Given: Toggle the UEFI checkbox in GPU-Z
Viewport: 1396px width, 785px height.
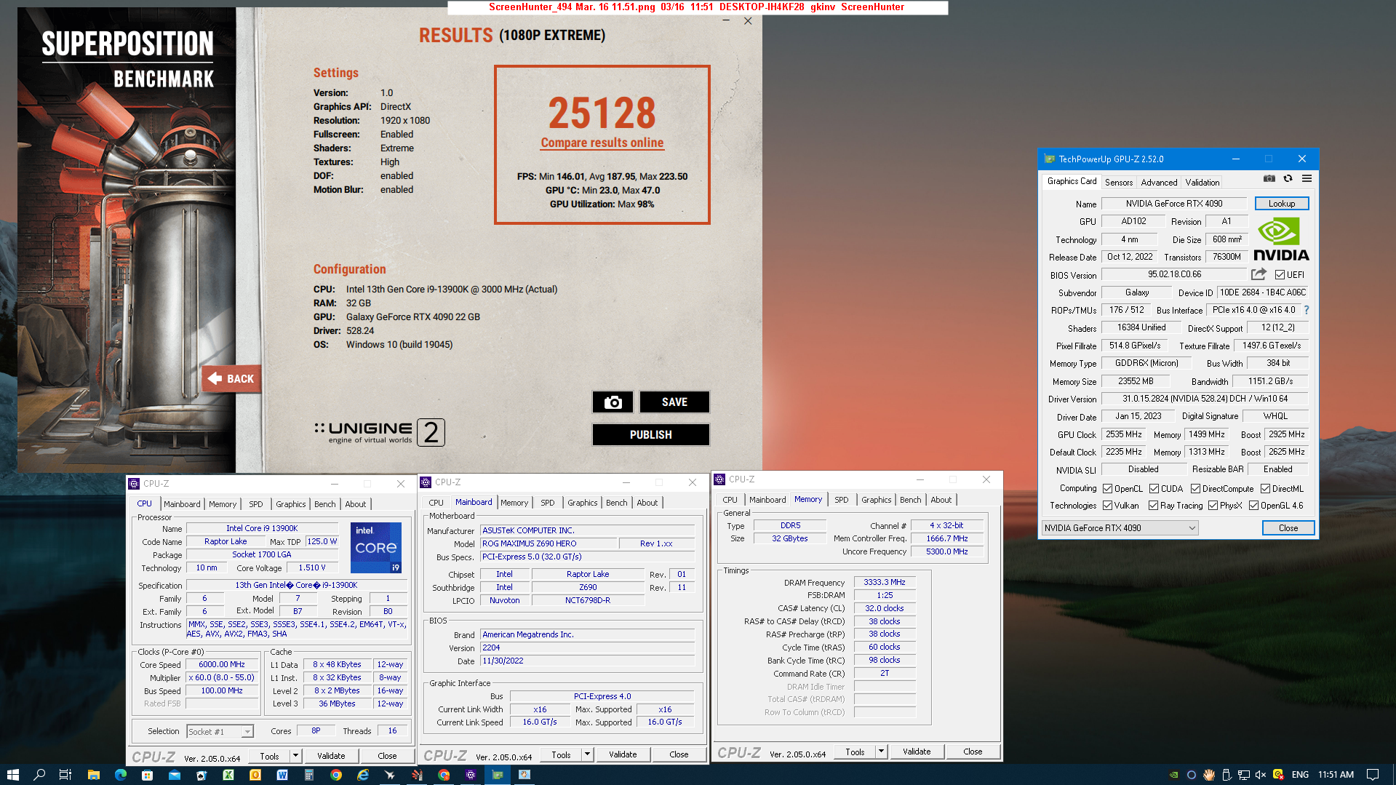Looking at the screenshot, I should (1280, 275).
